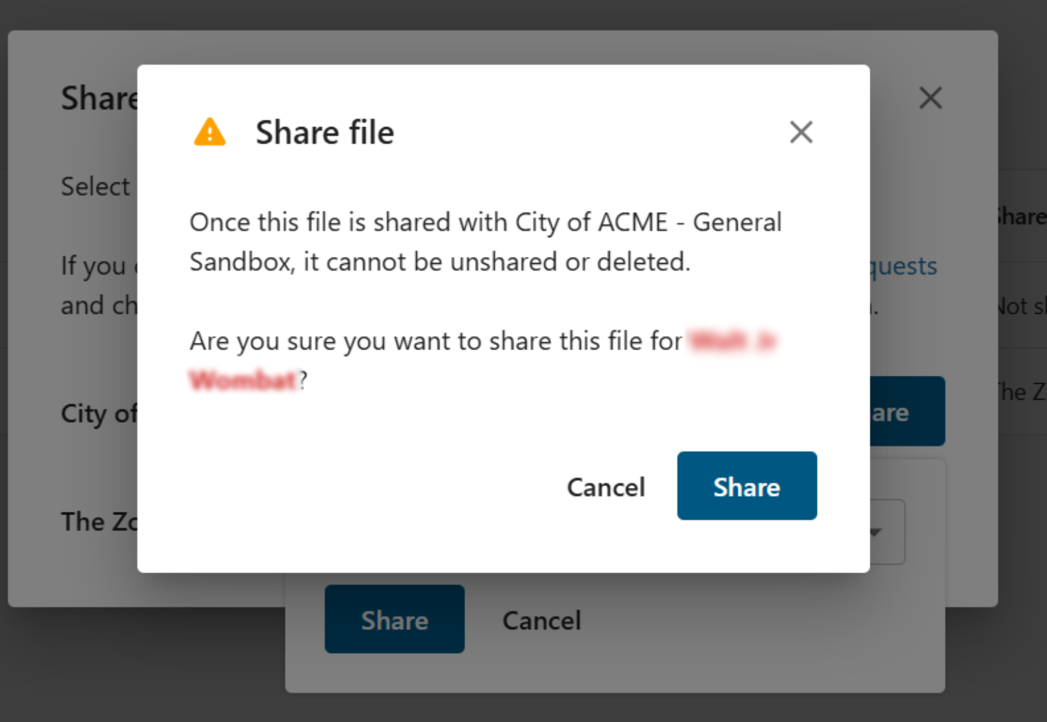The height and width of the screenshot is (722, 1047).
Task: Cancel the Share file confirmation
Action: (x=606, y=487)
